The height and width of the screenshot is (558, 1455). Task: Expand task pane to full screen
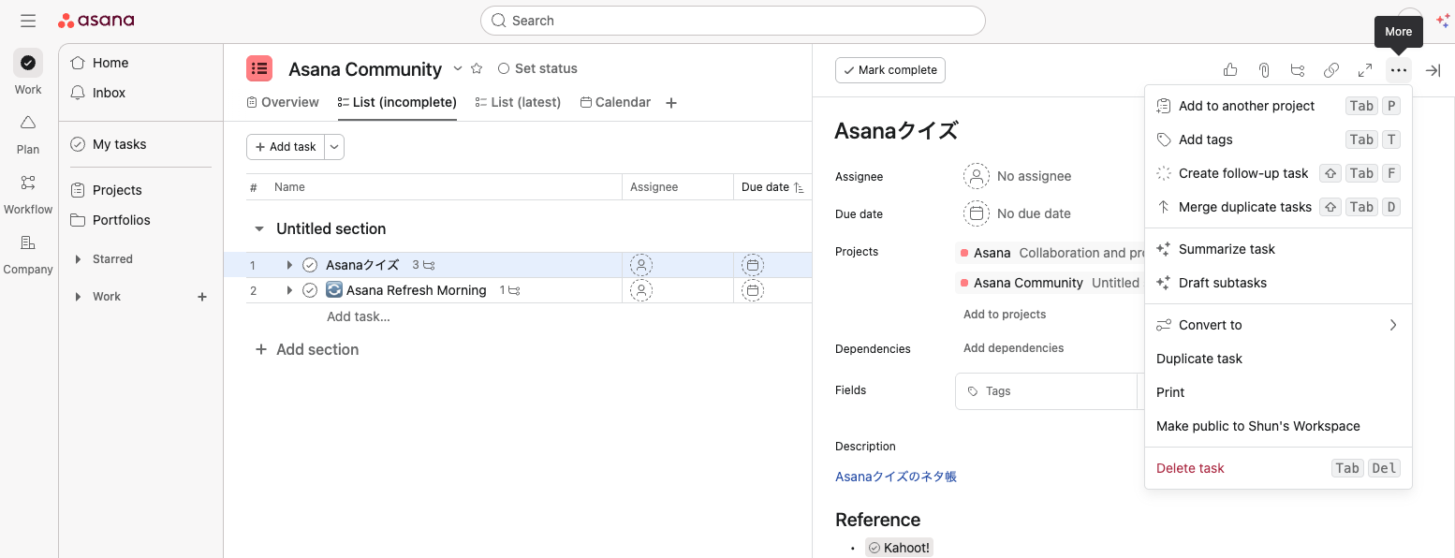(x=1365, y=70)
